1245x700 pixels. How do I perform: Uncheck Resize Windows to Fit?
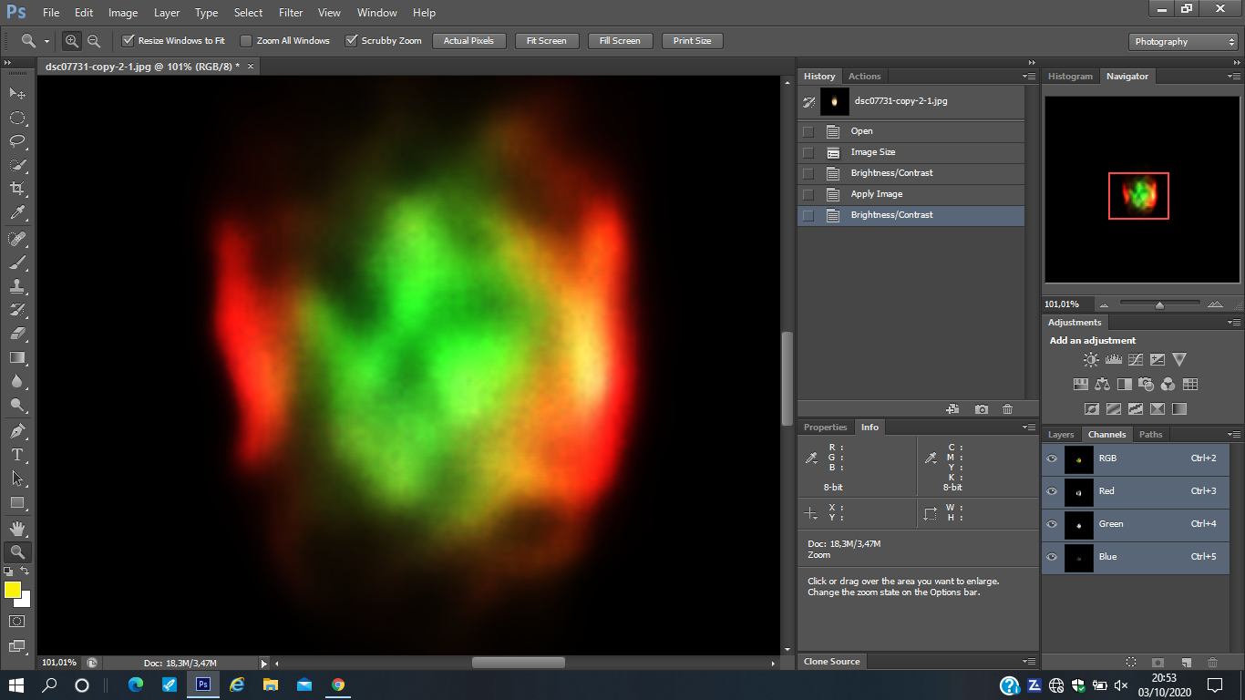point(129,41)
